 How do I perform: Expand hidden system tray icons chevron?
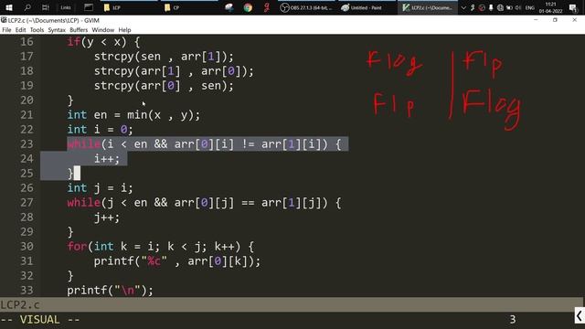463,8
